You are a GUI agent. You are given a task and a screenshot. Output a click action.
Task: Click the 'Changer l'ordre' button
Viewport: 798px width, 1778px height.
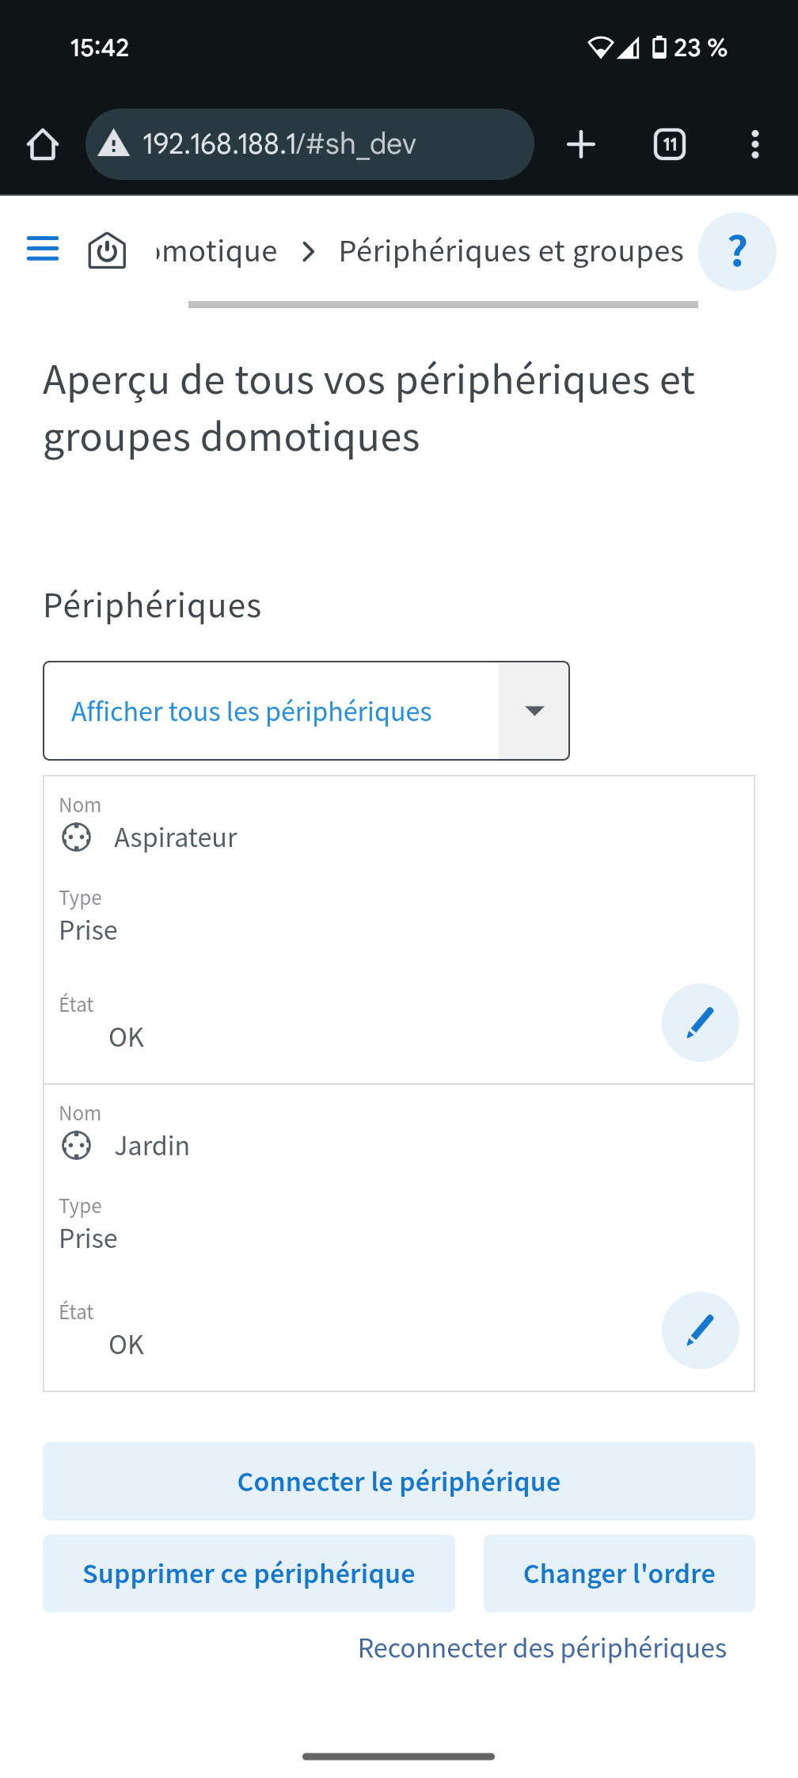(619, 1574)
